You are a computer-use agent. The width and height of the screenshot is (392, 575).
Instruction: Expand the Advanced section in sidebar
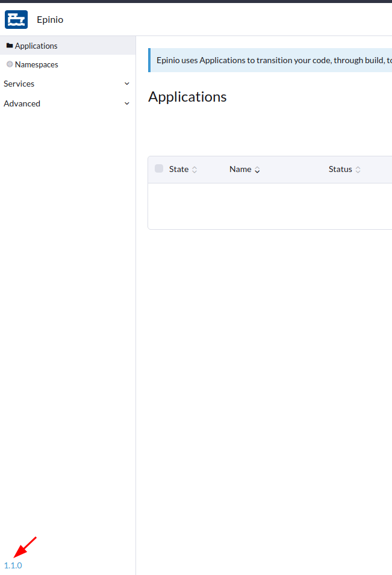tap(127, 103)
